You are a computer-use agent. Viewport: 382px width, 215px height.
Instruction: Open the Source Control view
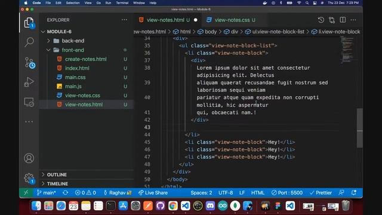point(29,62)
